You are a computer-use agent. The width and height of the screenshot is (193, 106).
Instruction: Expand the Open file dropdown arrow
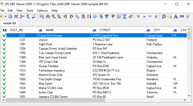pyautogui.click(x=5, y=16)
